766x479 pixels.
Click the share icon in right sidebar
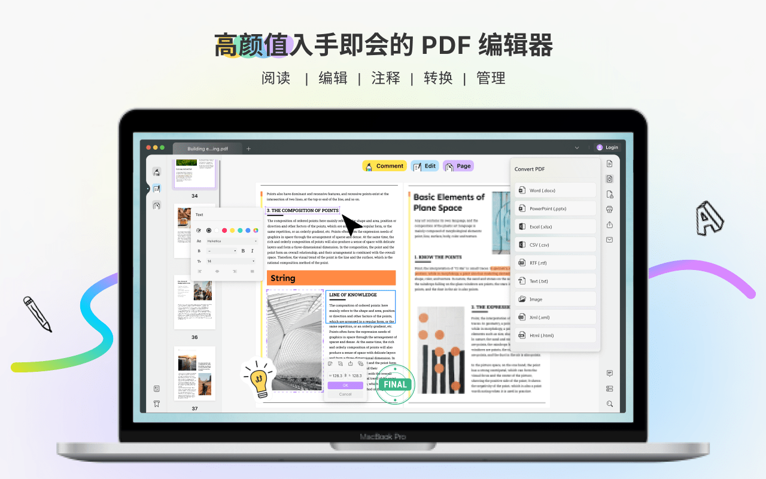[x=609, y=225]
